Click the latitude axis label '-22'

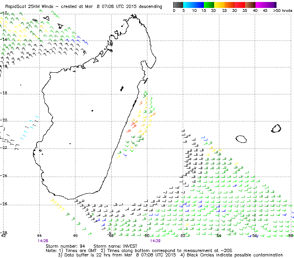click(4, 148)
